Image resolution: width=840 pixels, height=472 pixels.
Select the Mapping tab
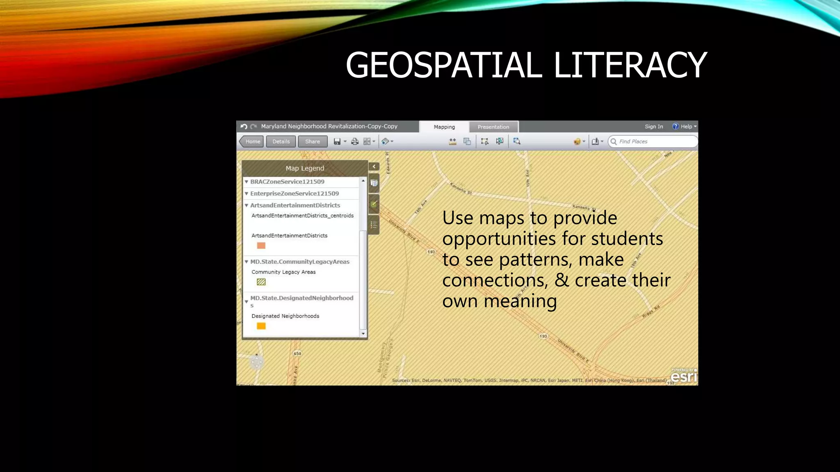pos(444,127)
